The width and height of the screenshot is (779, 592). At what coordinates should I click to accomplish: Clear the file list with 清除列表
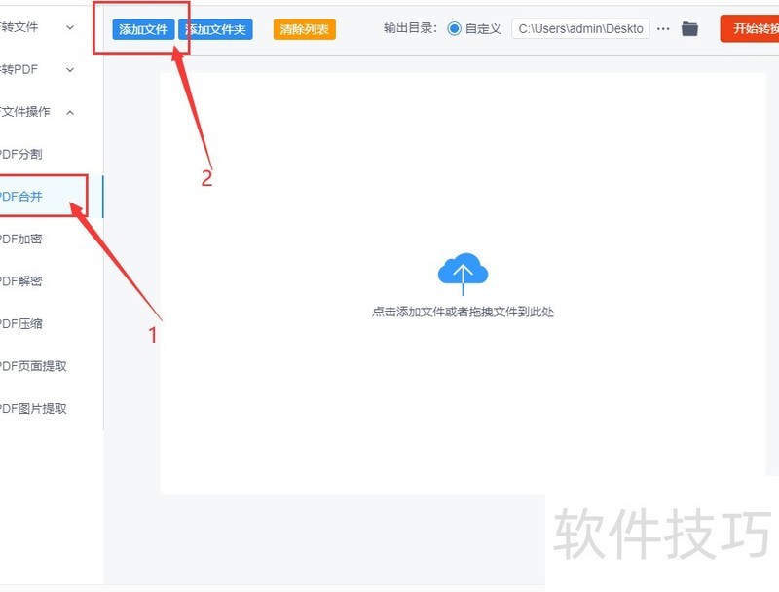(304, 28)
